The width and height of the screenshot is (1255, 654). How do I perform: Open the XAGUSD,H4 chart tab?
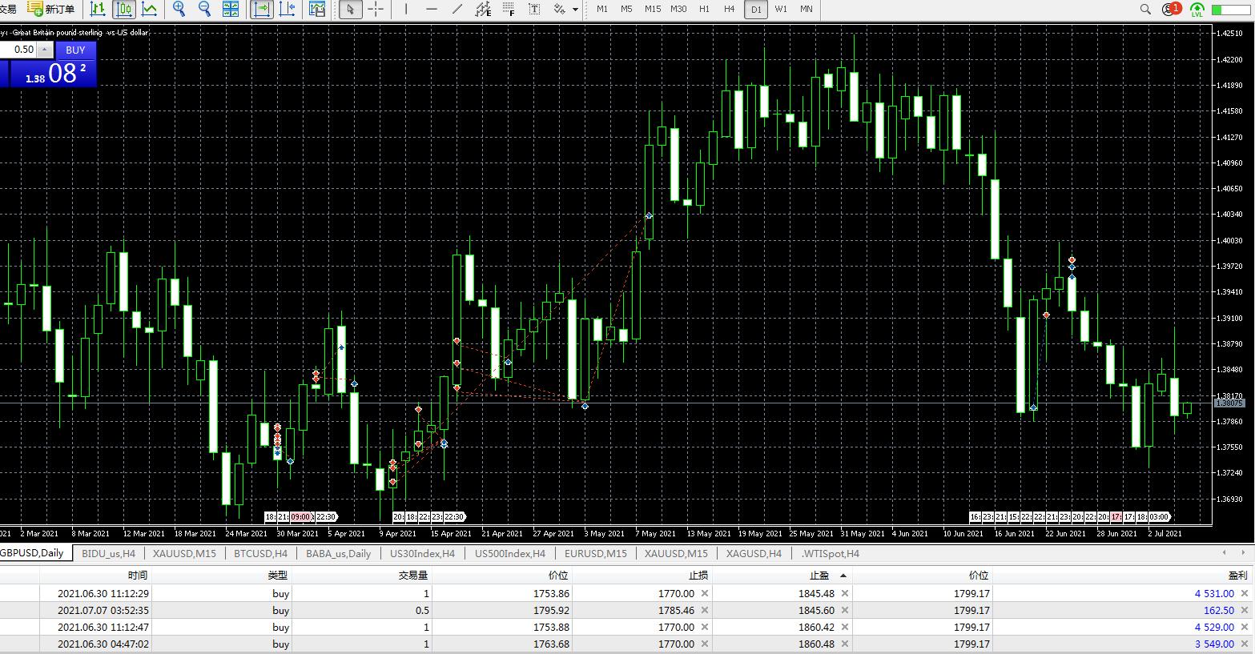pos(754,553)
